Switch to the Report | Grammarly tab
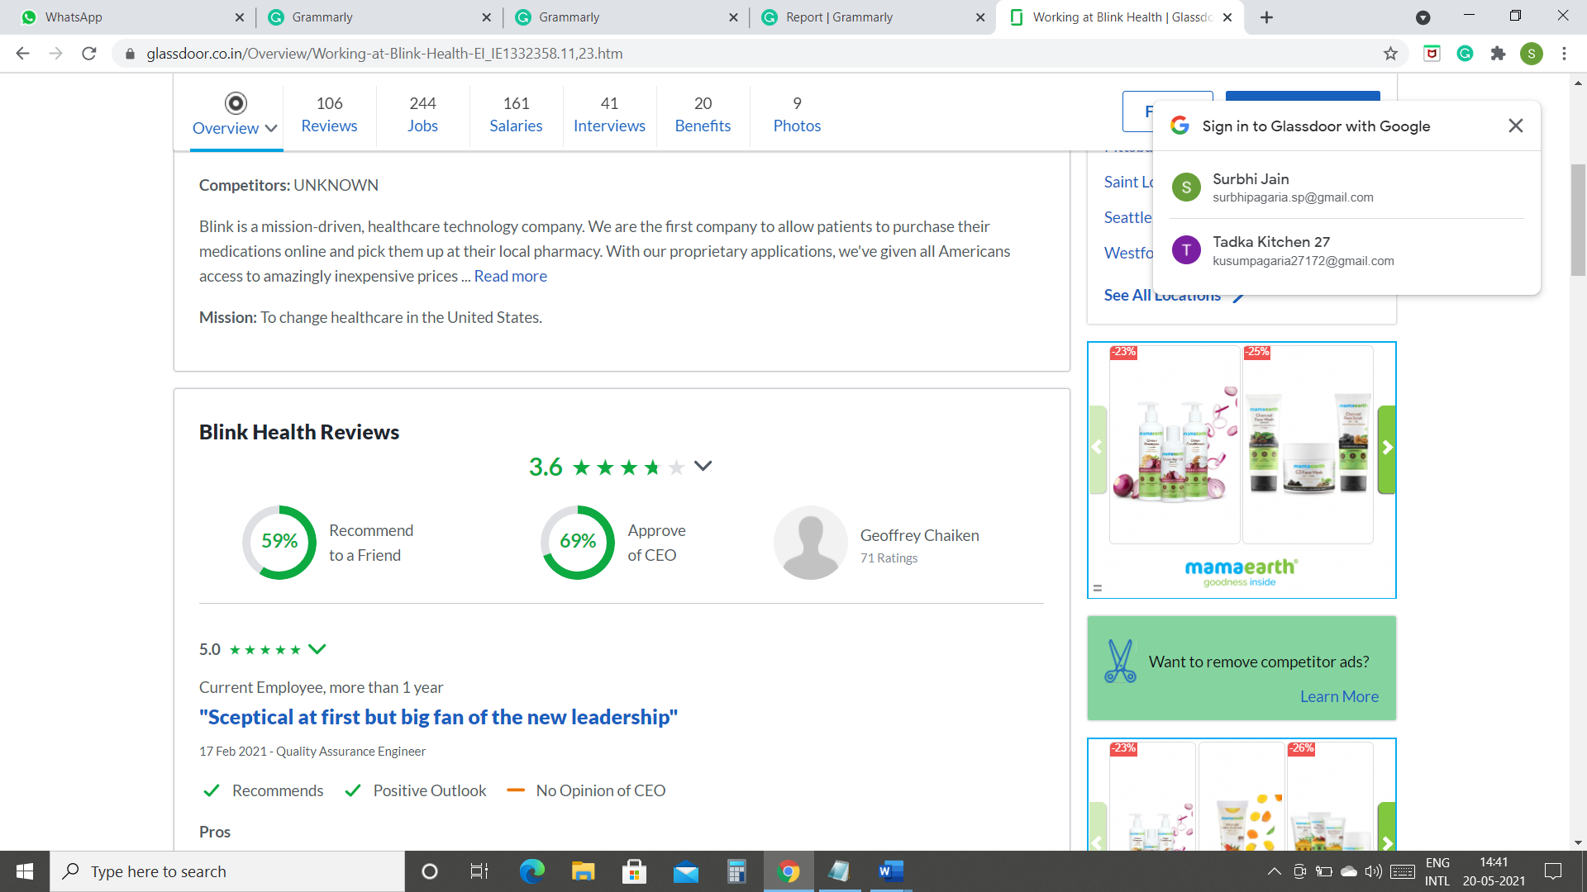Screen dimensions: 1587x892 871,17
